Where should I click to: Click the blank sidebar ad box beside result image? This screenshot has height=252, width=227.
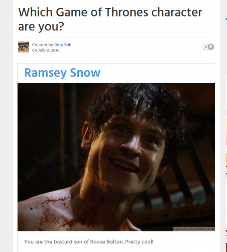tap(226, 203)
